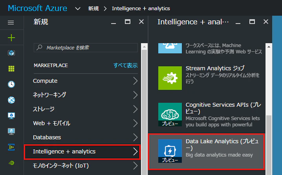Click the Data Lake Analytics lightning icon

click(x=170, y=151)
